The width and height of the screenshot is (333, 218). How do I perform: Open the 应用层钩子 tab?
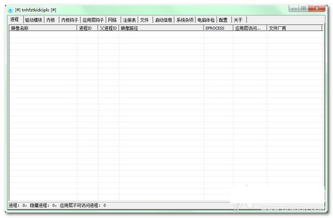93,20
